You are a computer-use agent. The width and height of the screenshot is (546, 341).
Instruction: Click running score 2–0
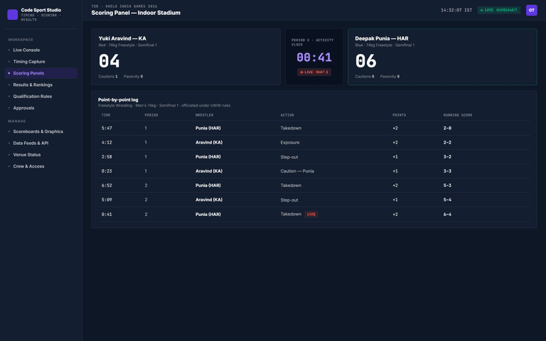click(447, 128)
